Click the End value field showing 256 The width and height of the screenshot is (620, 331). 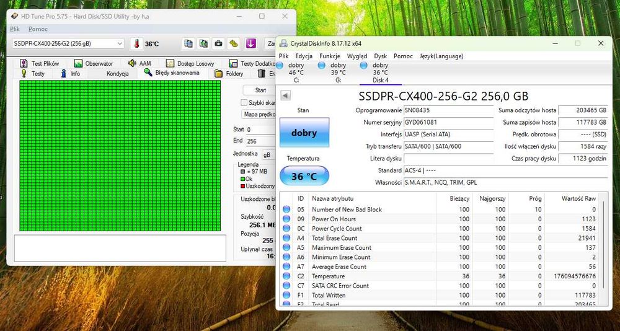pyautogui.click(x=261, y=141)
